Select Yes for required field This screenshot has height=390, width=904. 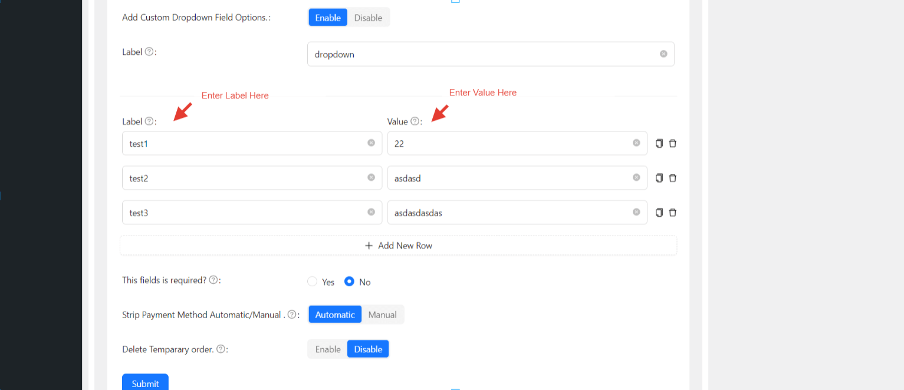313,282
